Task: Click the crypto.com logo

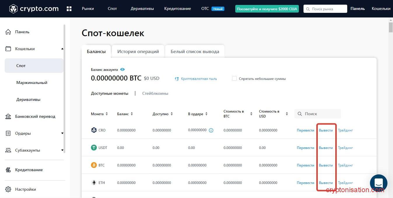Action: coord(34,9)
